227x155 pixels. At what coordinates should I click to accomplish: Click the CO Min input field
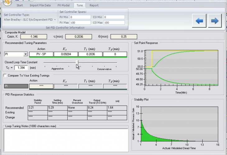pyautogui.click(x=114, y=17)
